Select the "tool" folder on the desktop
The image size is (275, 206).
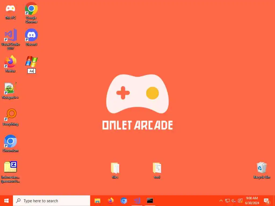click(157, 171)
